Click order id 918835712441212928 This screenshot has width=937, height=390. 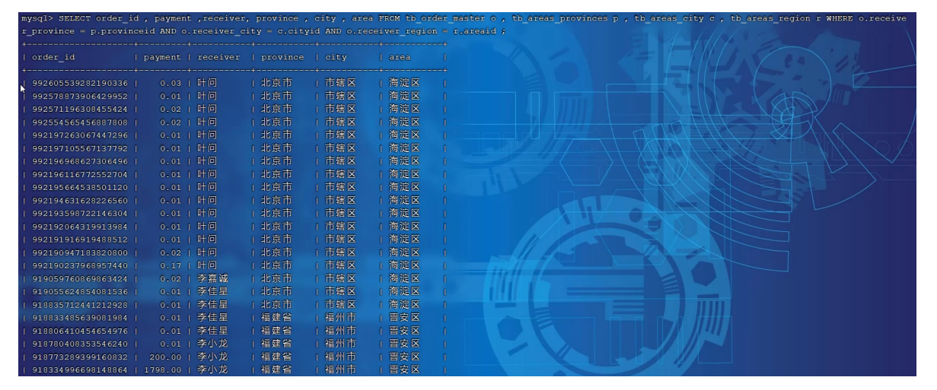click(81, 305)
